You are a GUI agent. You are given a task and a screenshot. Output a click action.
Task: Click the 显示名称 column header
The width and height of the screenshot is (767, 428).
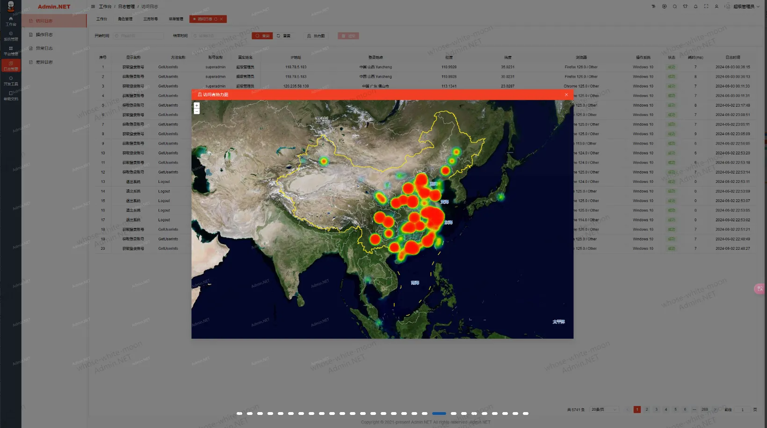point(133,57)
